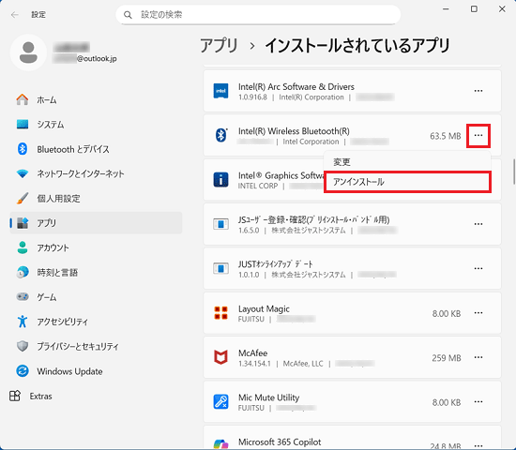This screenshot has width=516, height=450.
Task: Click the 63.5 MB size value
Action: (446, 136)
